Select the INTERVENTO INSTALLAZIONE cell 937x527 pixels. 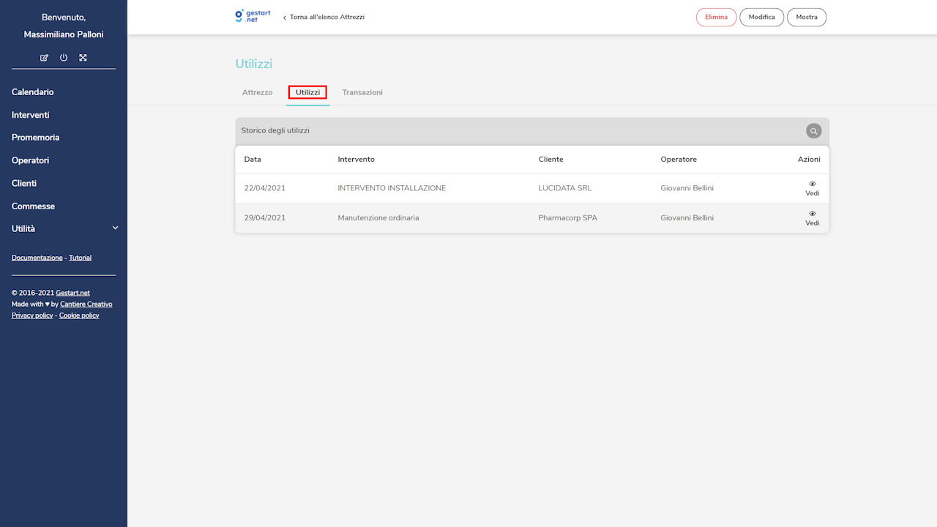tap(392, 188)
